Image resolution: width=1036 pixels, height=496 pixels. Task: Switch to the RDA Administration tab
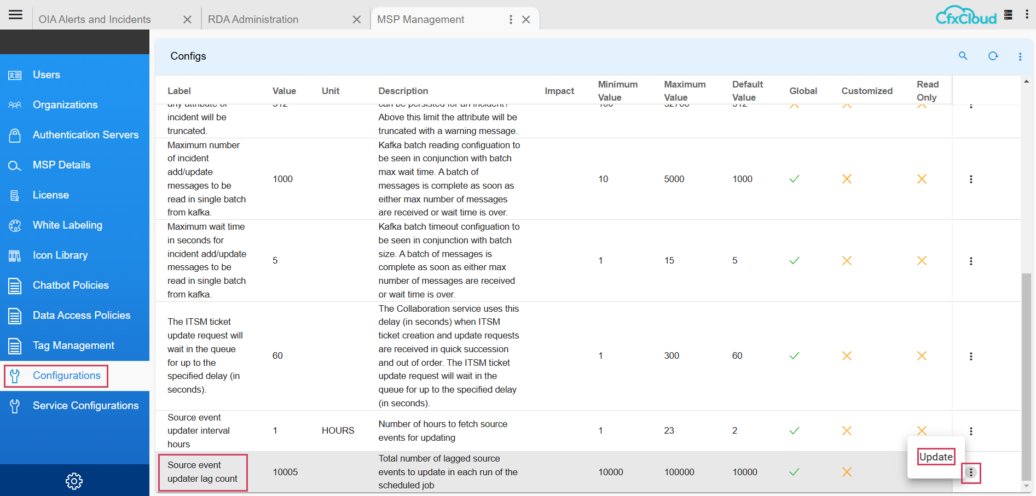pyautogui.click(x=253, y=19)
